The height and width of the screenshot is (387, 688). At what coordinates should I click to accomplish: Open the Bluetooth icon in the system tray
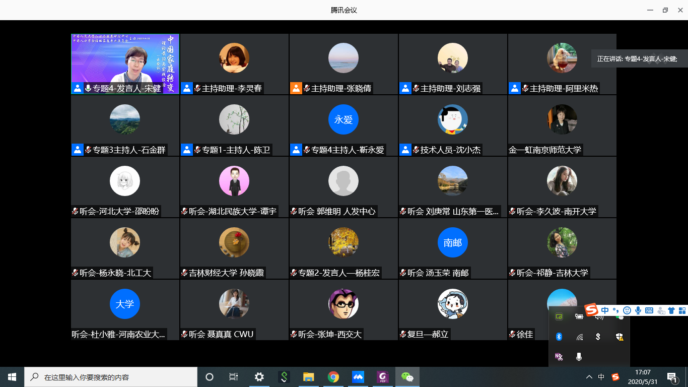pyautogui.click(x=559, y=337)
